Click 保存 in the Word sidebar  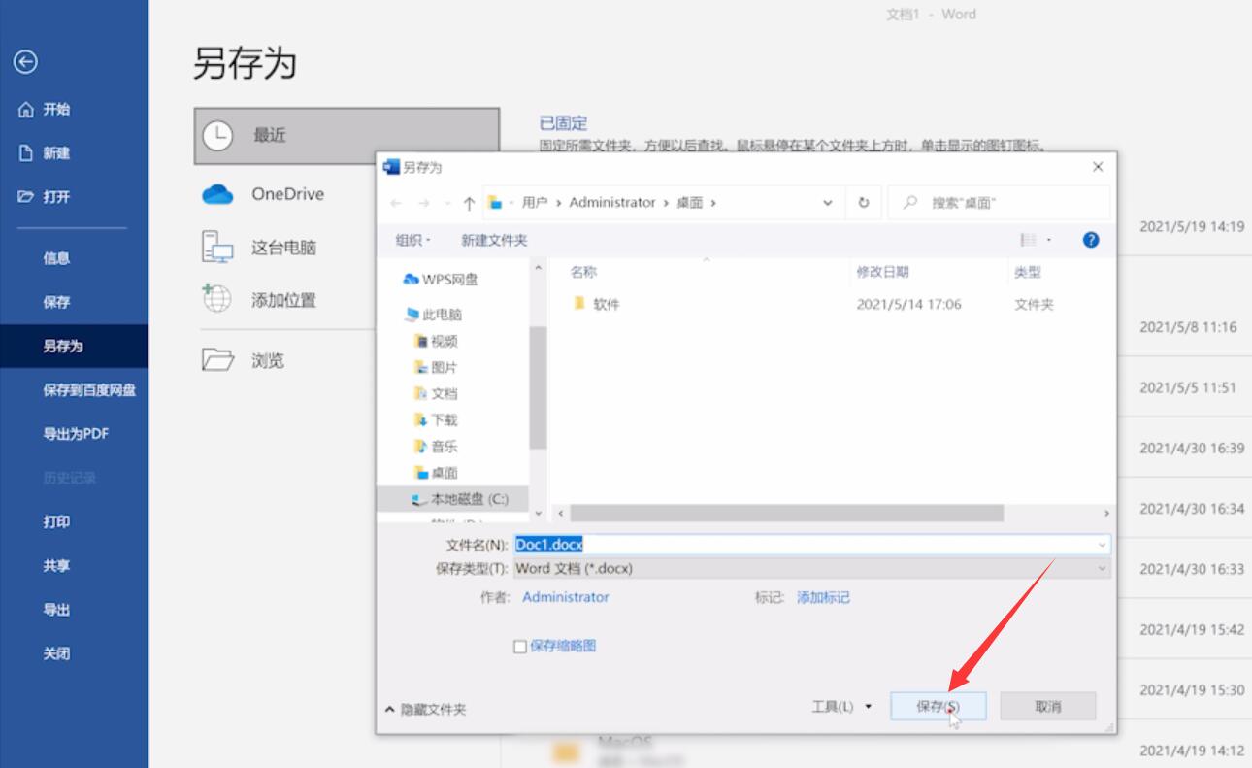point(56,302)
